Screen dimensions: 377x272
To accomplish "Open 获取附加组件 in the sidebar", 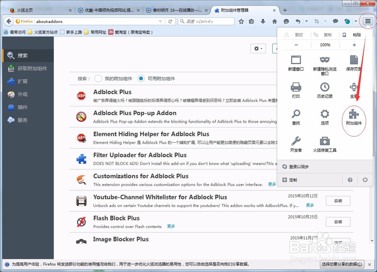I will pos(28,68).
